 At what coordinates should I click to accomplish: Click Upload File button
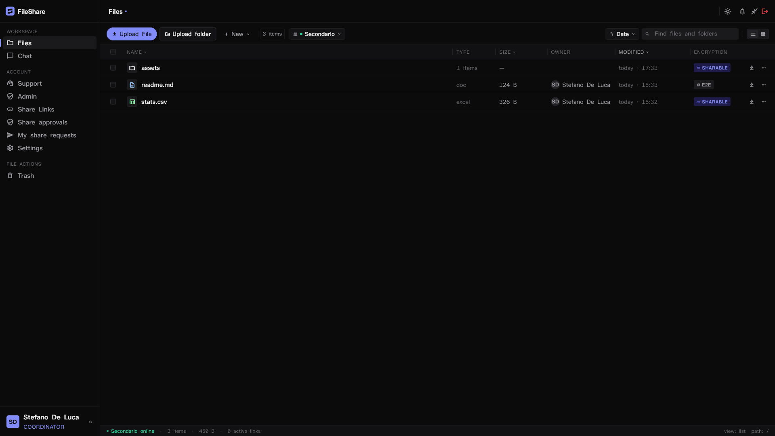coord(132,34)
